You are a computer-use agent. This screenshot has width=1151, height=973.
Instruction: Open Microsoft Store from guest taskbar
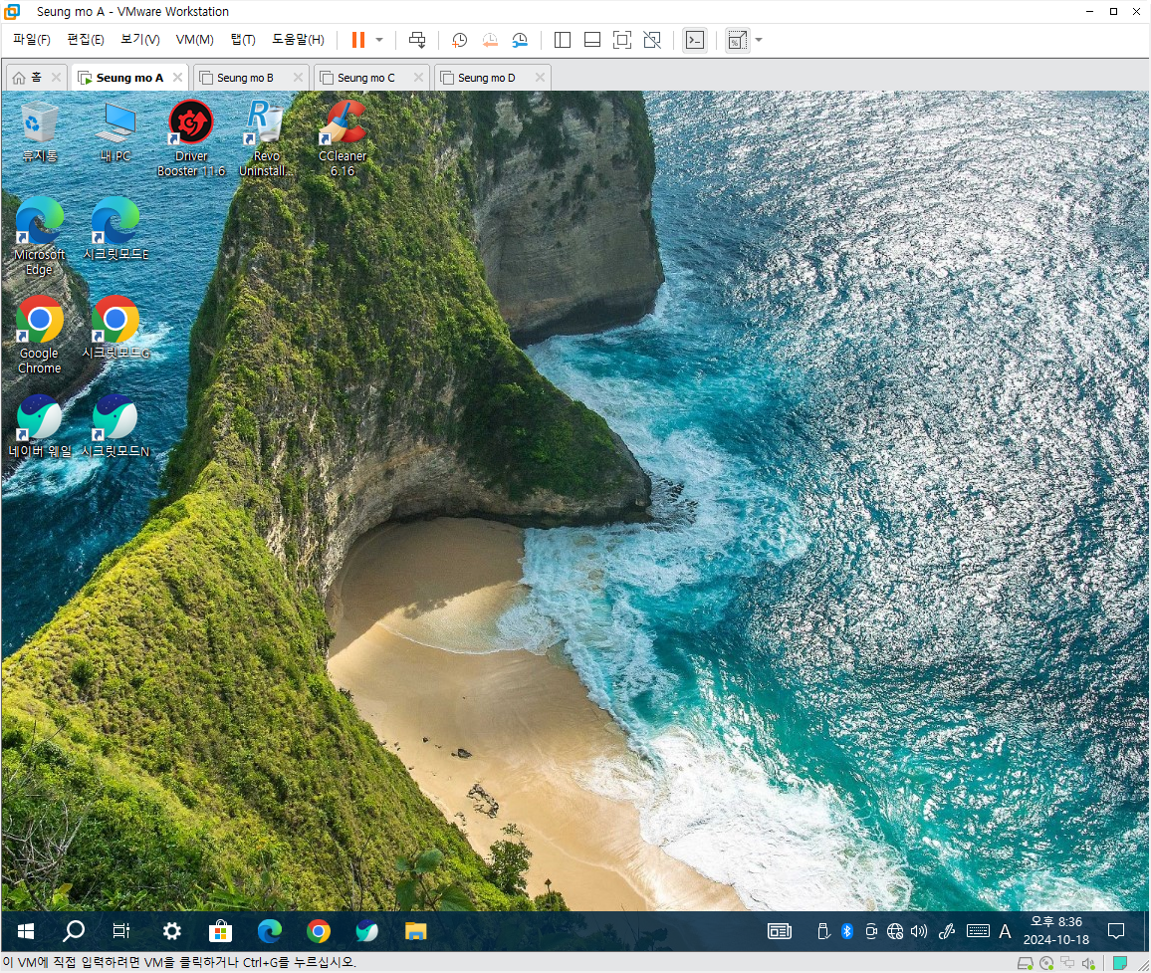pos(220,931)
